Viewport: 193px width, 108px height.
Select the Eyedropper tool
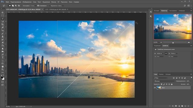pos(2,28)
